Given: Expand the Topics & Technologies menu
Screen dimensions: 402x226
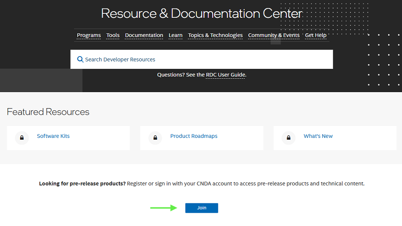Looking at the screenshot, I should pyautogui.click(x=215, y=36).
